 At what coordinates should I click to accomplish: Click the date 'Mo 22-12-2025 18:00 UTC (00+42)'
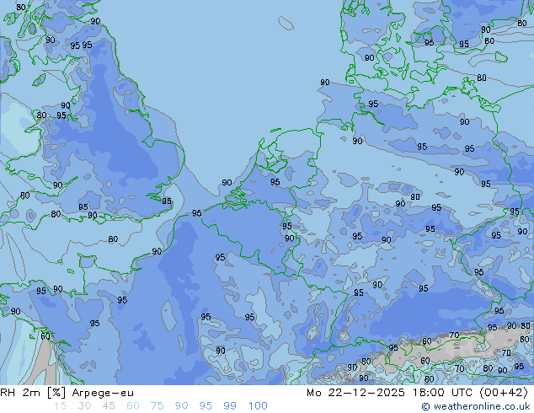point(417,393)
